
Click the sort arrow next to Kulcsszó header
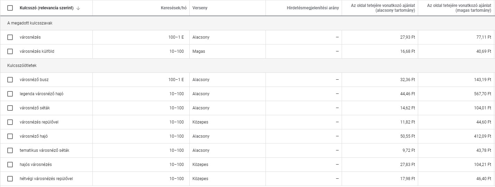[78, 8]
